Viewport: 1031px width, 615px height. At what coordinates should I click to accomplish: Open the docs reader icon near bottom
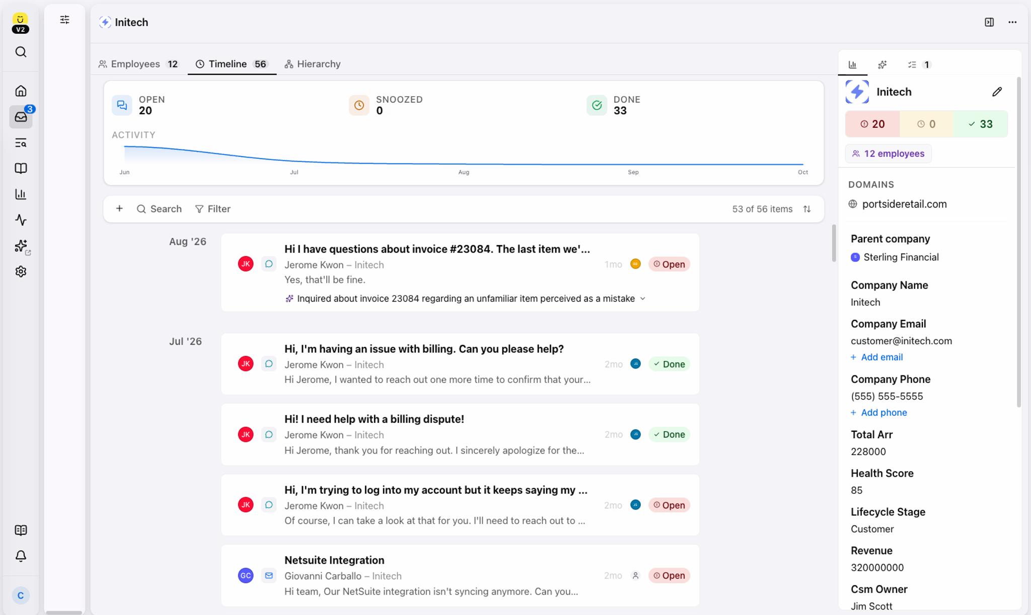[x=21, y=530]
